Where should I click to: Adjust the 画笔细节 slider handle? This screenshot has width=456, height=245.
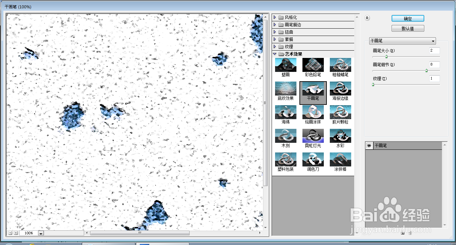tap(426, 70)
